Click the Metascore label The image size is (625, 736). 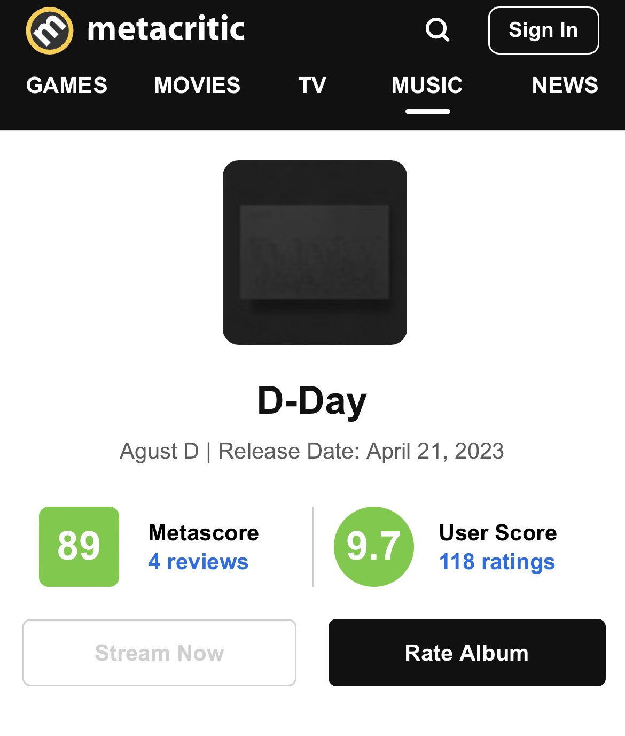[204, 533]
